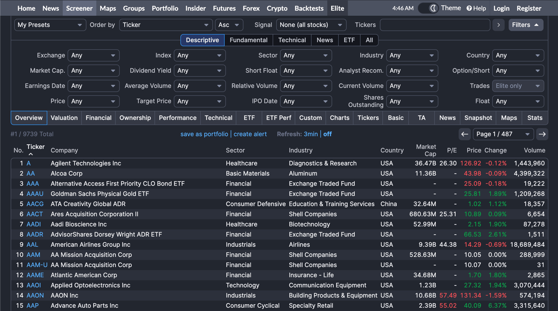Submit tickers with the arrow button
The height and width of the screenshot is (311, 558).
coord(498,25)
